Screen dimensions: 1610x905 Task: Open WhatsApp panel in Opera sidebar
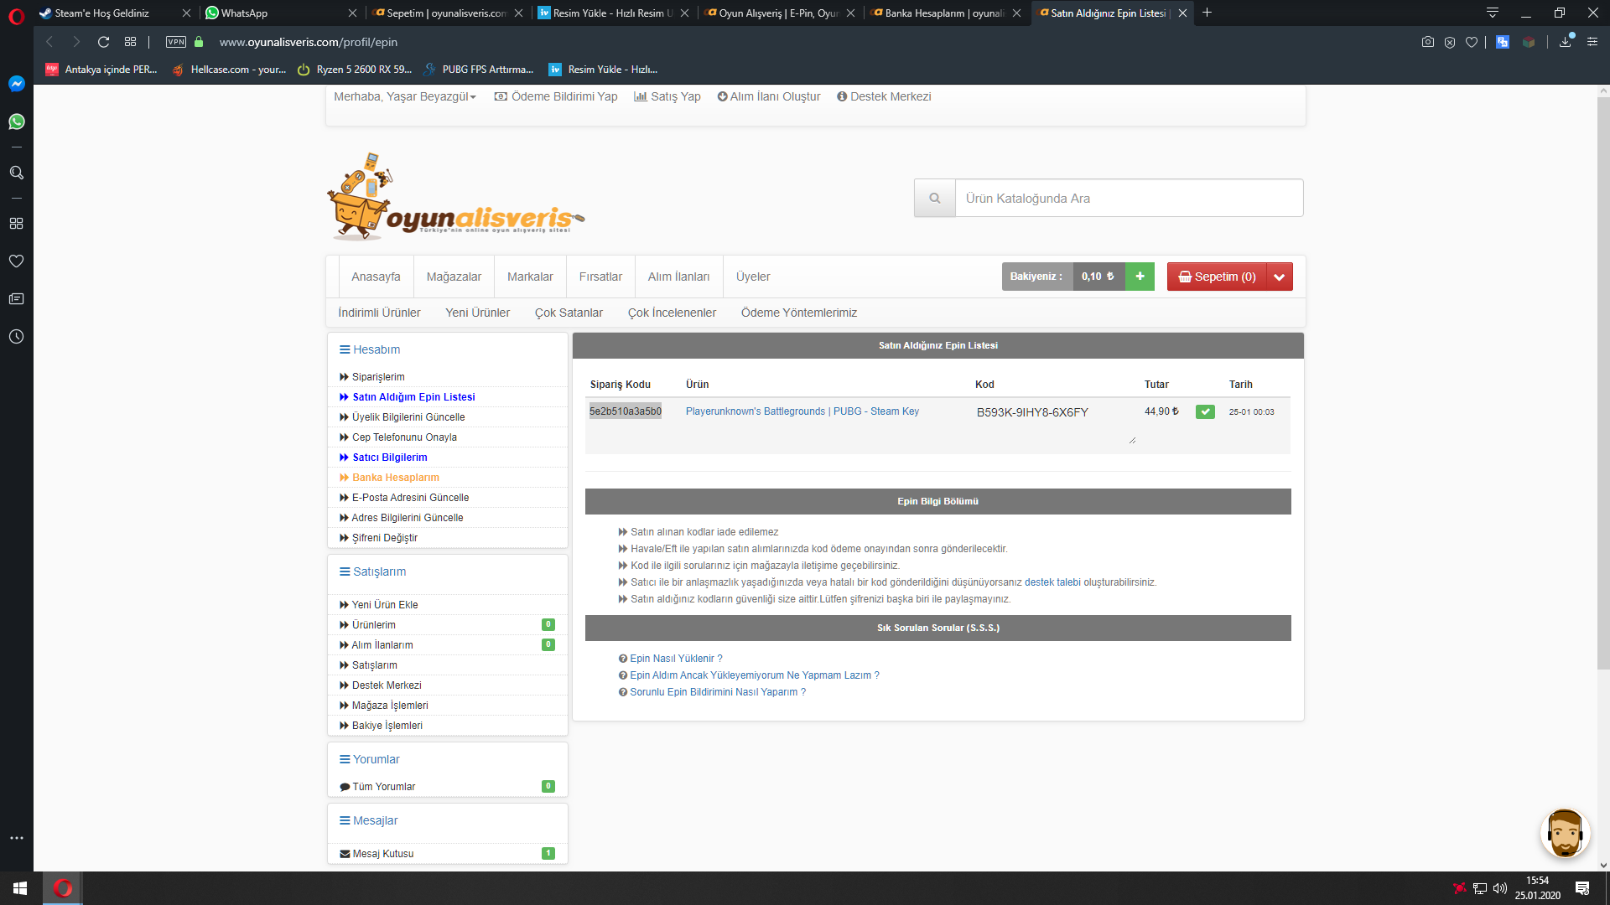(16, 122)
